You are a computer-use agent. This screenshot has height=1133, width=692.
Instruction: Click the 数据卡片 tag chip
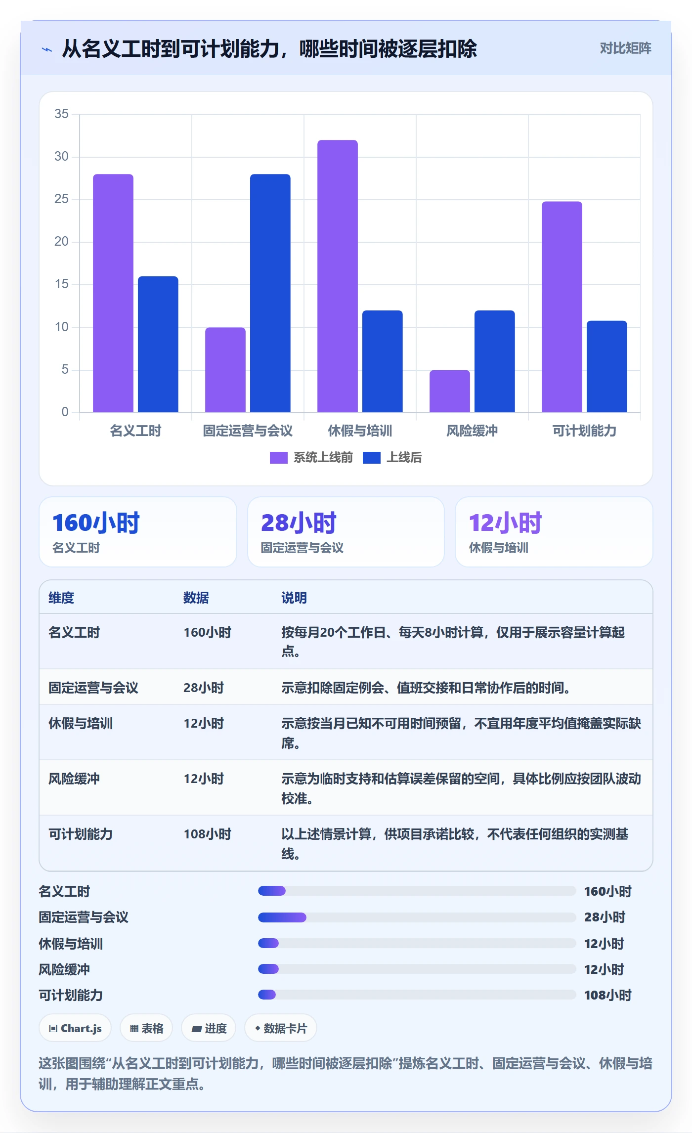pos(281,1028)
